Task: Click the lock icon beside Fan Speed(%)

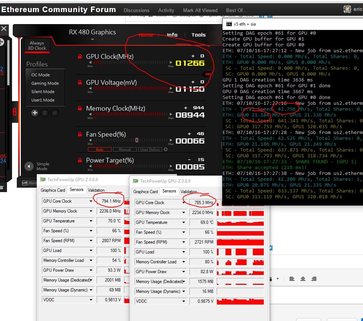Action: click(x=80, y=134)
